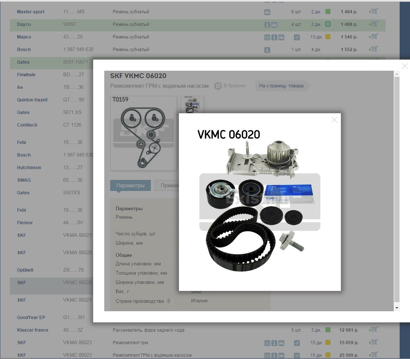Screen dimensions: 410x359
Task: Open Finwhale brand link
Action: (x=26, y=74)
